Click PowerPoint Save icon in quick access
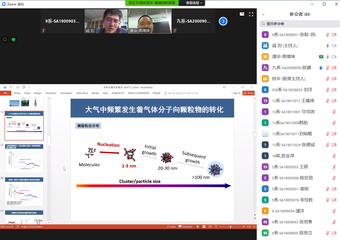 coord(5,87)
